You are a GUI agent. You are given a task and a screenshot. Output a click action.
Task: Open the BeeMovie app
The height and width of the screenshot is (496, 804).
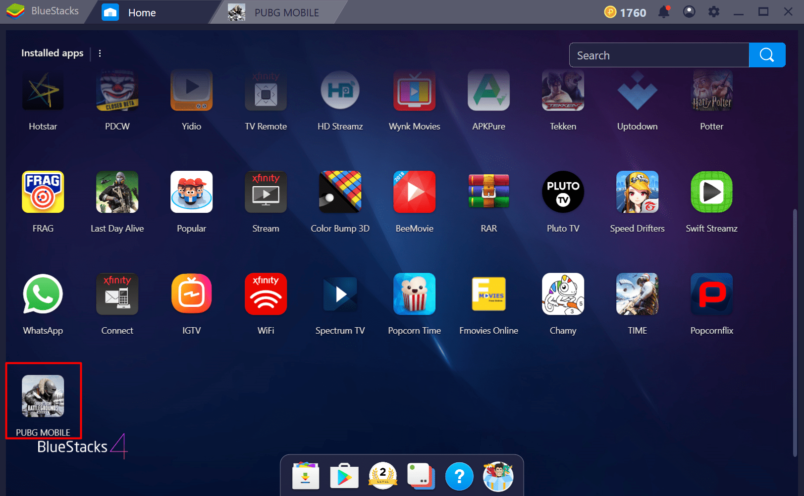pyautogui.click(x=415, y=192)
